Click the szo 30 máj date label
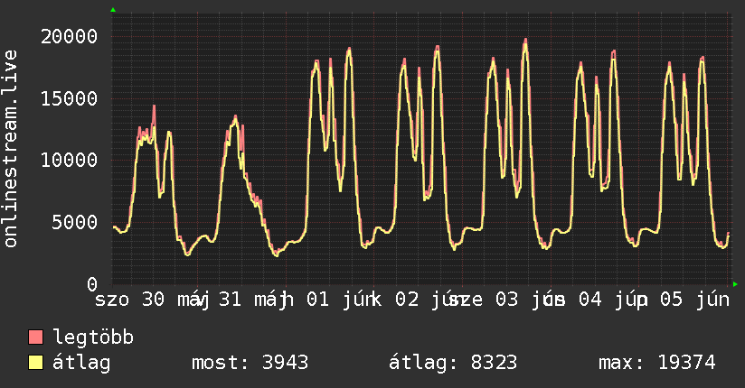The width and height of the screenshot is (745, 388). [152, 300]
